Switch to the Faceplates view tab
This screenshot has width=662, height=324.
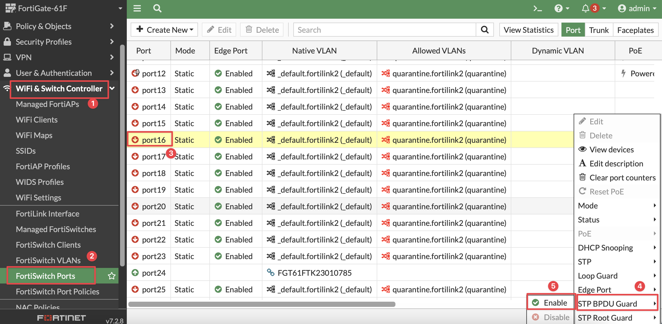(635, 30)
